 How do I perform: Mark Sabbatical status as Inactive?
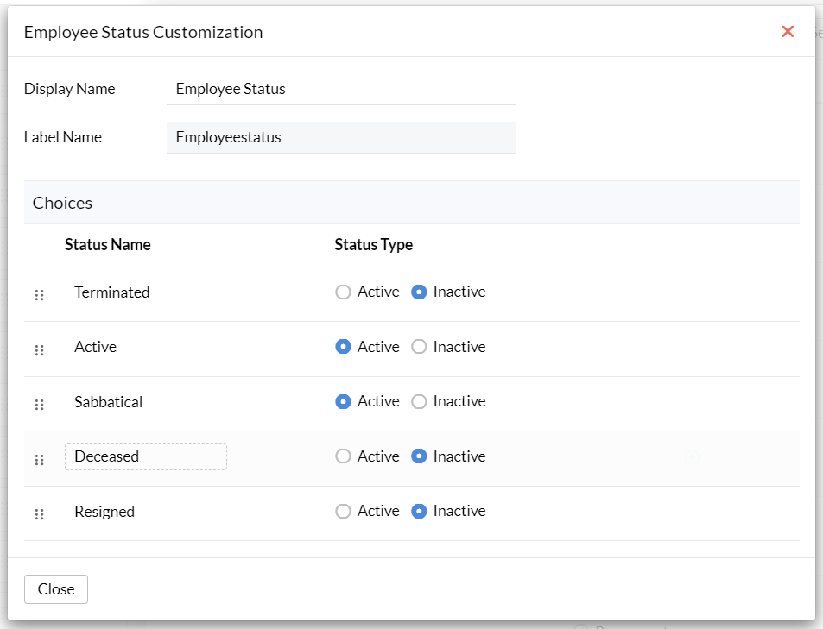tap(419, 402)
